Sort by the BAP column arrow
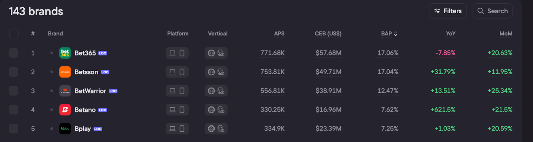Screen dimensions: 533x142 pos(396,34)
